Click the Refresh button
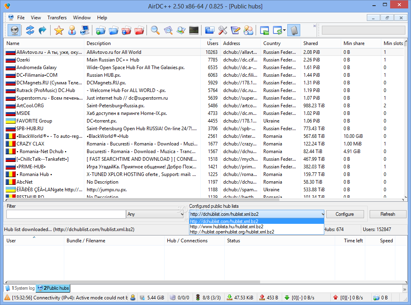Image resolution: width=411 pixels, height=305 pixels. 388,214
